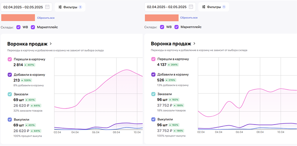Expand left Воронка продаж chevron arrow
297x146 pixels.
click(50, 44)
